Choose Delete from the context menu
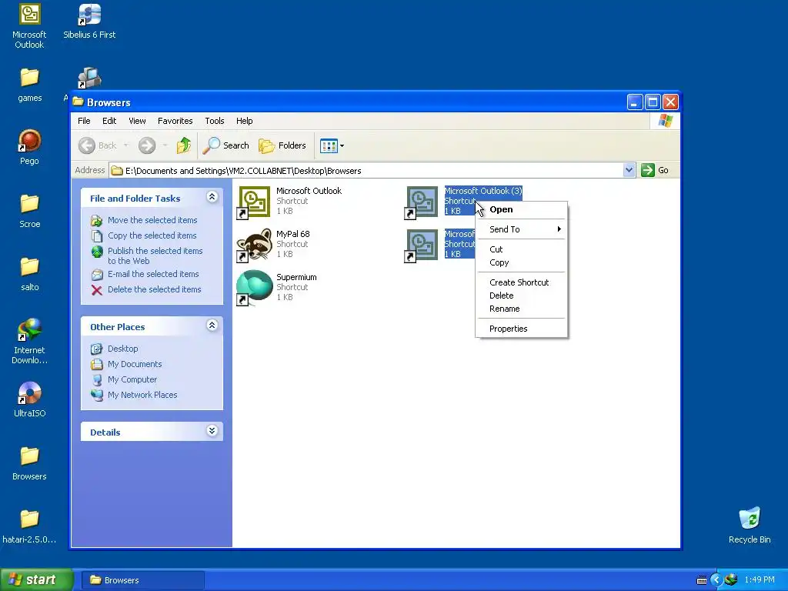Viewport: 788px width, 591px height. click(x=521, y=295)
